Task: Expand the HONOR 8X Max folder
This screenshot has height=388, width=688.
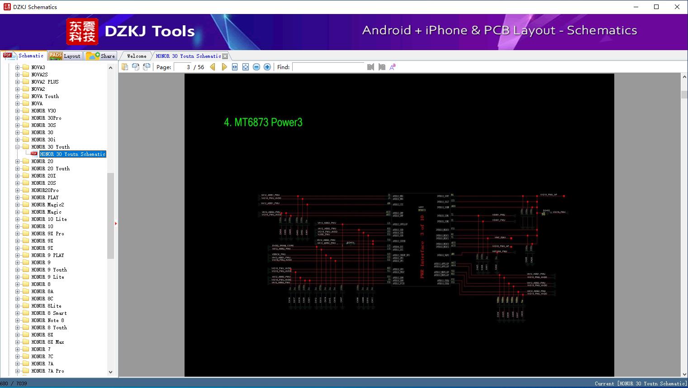Action: [x=18, y=342]
